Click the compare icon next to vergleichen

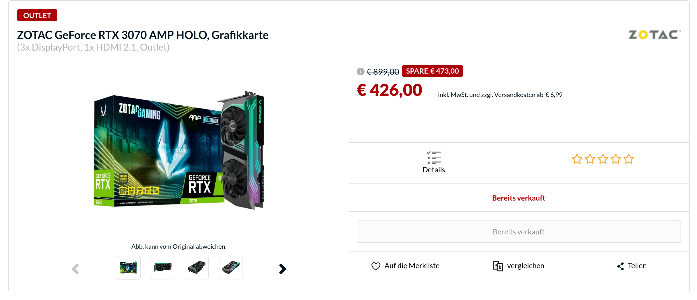pyautogui.click(x=498, y=266)
